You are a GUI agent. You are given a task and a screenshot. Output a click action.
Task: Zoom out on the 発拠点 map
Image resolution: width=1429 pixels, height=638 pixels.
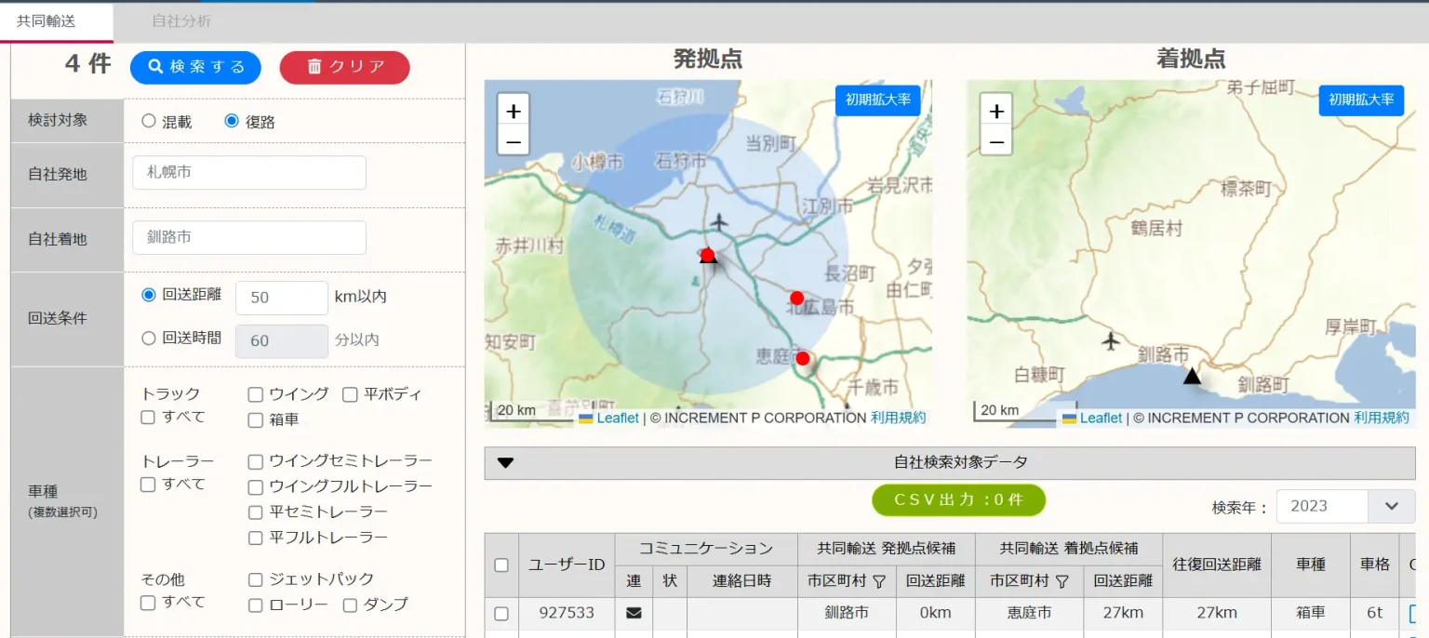point(514,142)
